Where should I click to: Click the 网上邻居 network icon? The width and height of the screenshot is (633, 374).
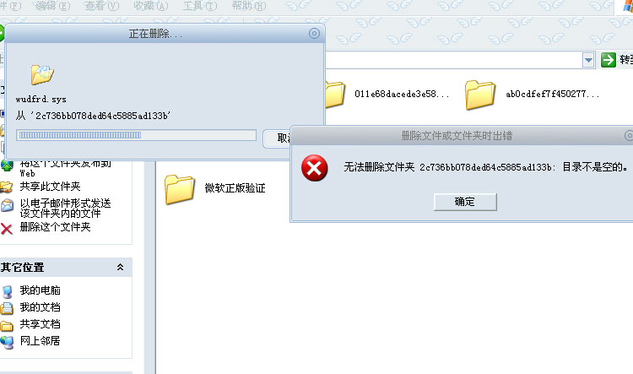[x=7, y=342]
